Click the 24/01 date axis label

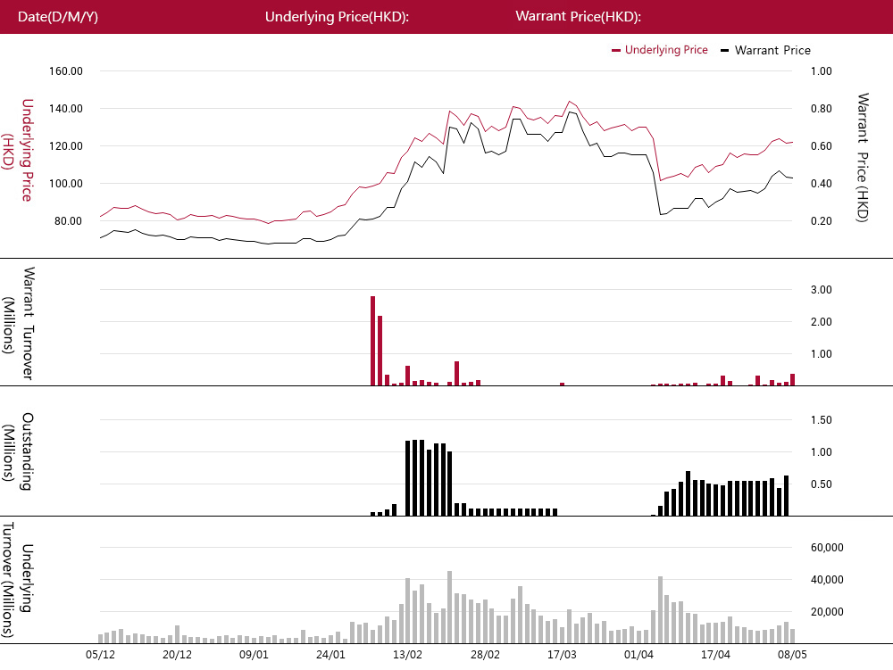331,655
